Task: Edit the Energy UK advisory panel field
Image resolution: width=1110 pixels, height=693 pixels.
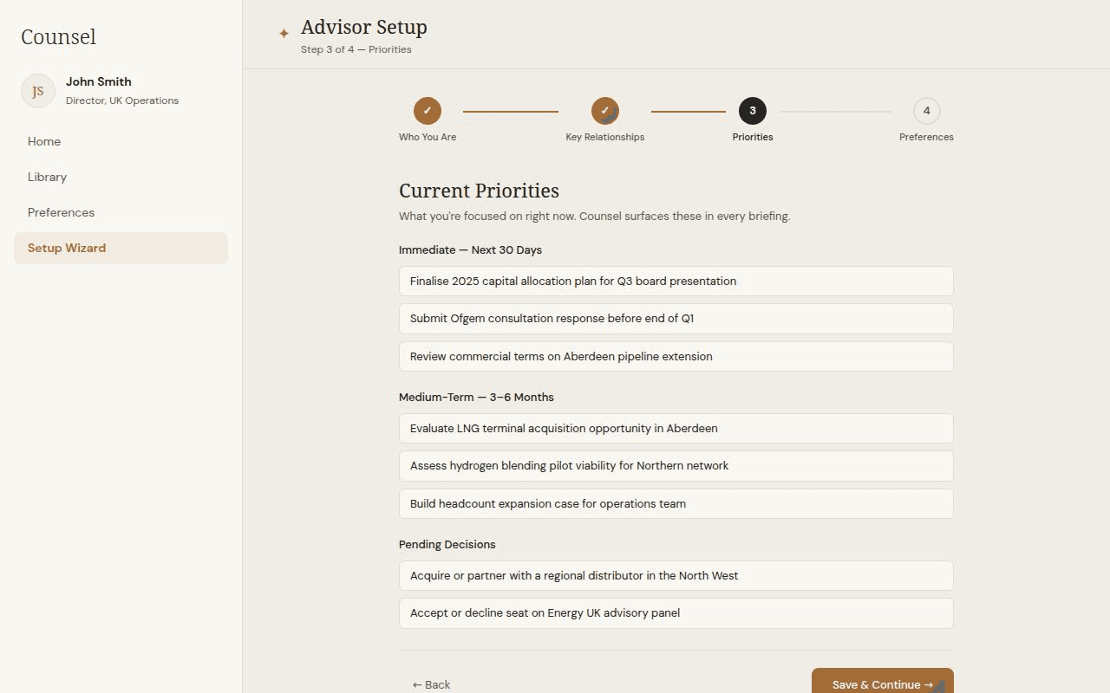Action: tap(676, 613)
